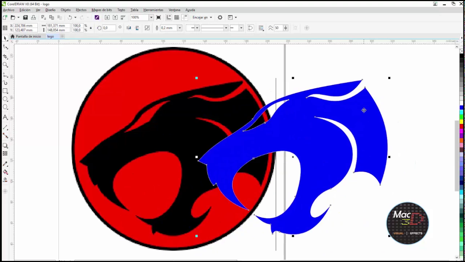Toggle Show grid button
Screen dimensions: 465x262
(x=177, y=17)
